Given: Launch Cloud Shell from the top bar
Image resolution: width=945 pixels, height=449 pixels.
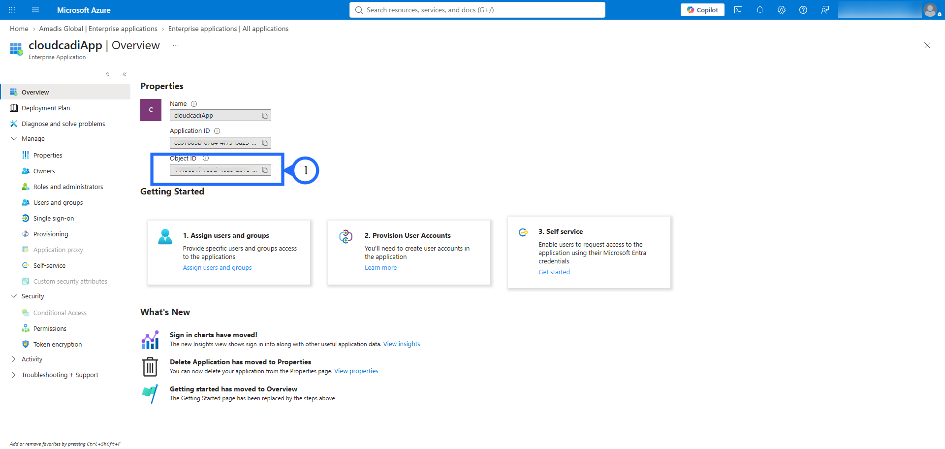Looking at the screenshot, I should [x=738, y=10].
